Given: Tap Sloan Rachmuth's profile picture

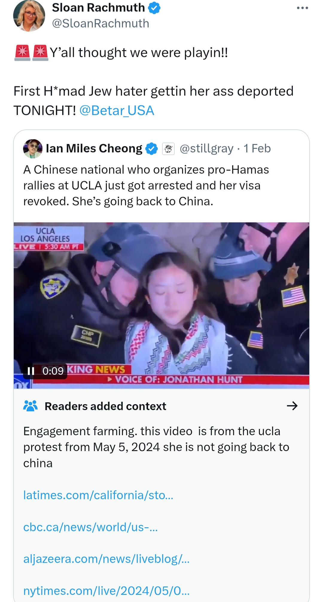Looking at the screenshot, I should pyautogui.click(x=29, y=16).
